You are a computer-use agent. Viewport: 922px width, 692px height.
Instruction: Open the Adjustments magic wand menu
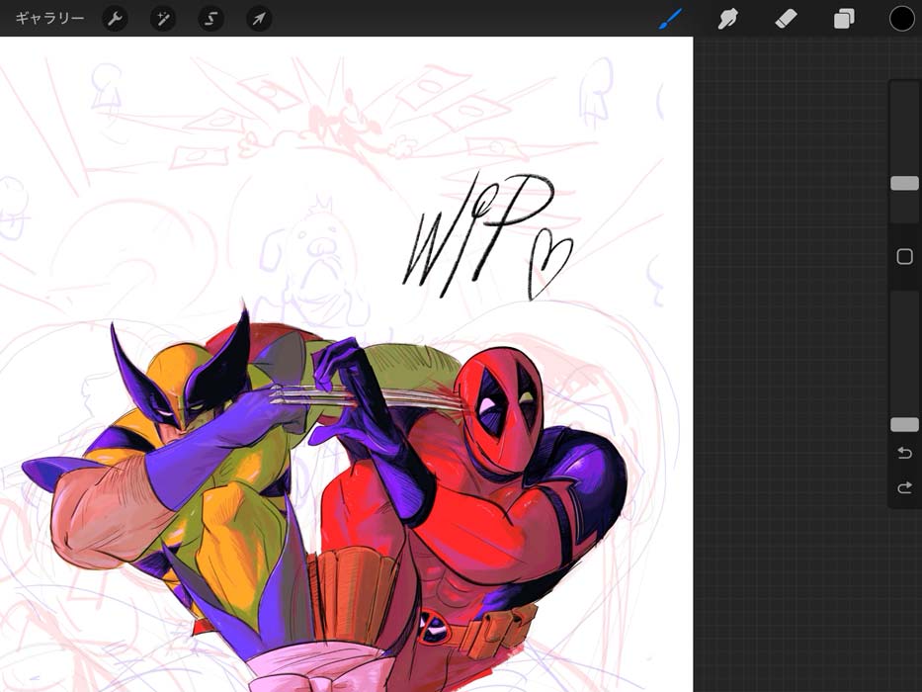163,19
